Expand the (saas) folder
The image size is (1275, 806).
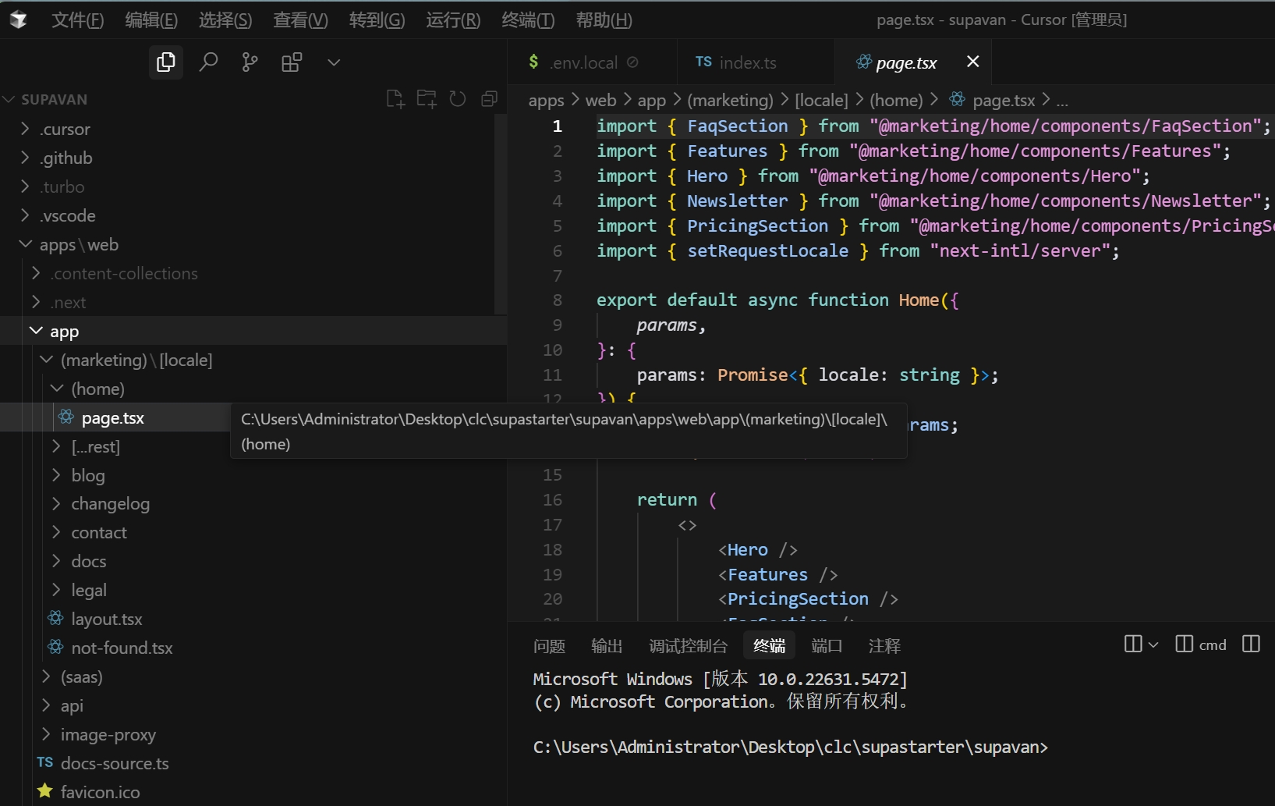tap(81, 677)
